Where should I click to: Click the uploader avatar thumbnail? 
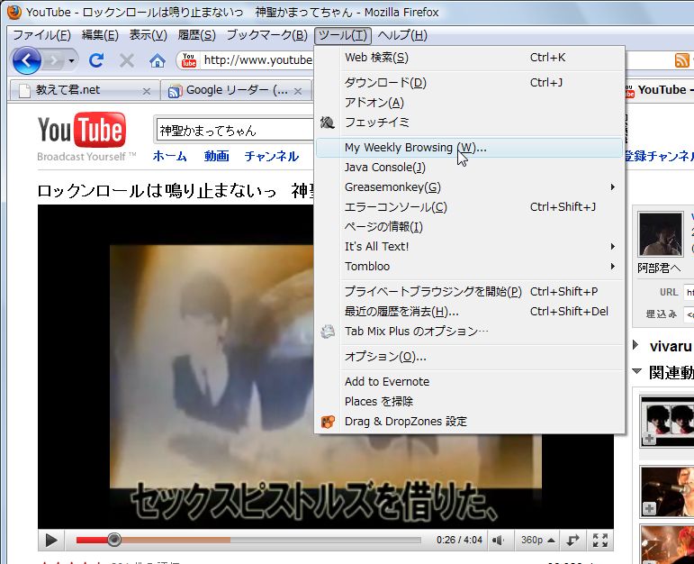click(x=661, y=234)
